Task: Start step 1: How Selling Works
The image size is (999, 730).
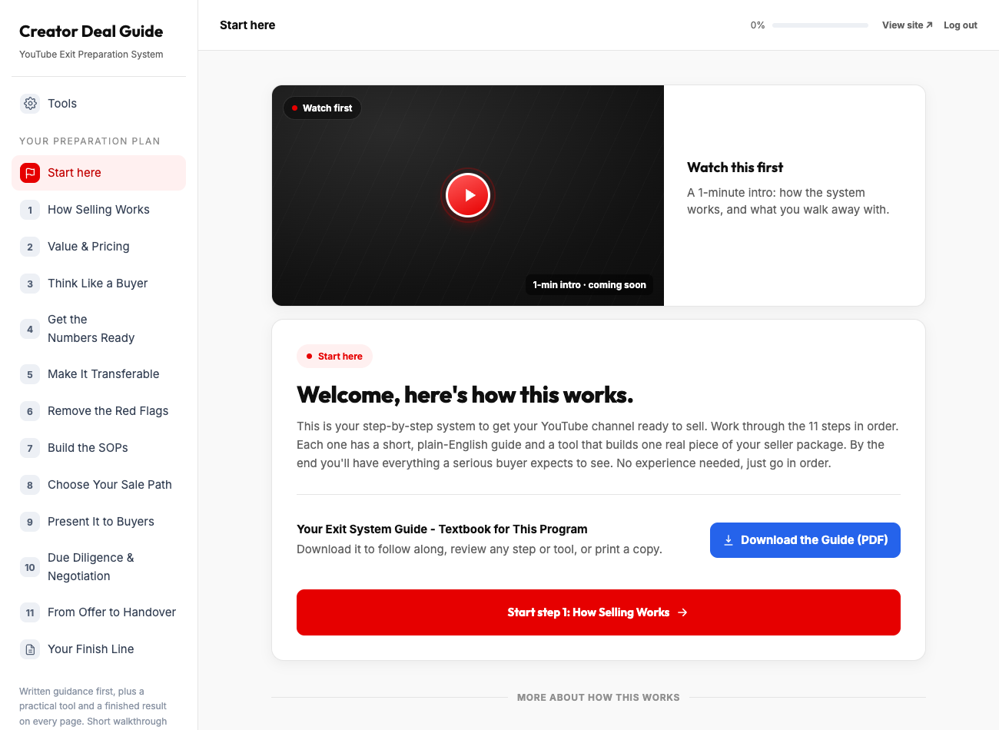Action: pos(599,612)
